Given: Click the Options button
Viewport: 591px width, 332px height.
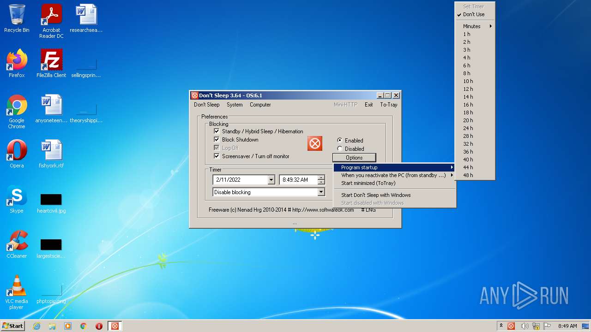Looking at the screenshot, I should 354,158.
